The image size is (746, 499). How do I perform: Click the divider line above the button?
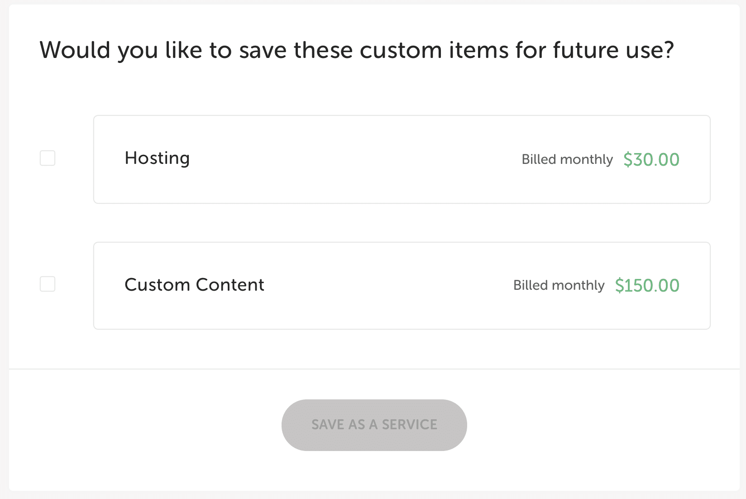(374, 369)
